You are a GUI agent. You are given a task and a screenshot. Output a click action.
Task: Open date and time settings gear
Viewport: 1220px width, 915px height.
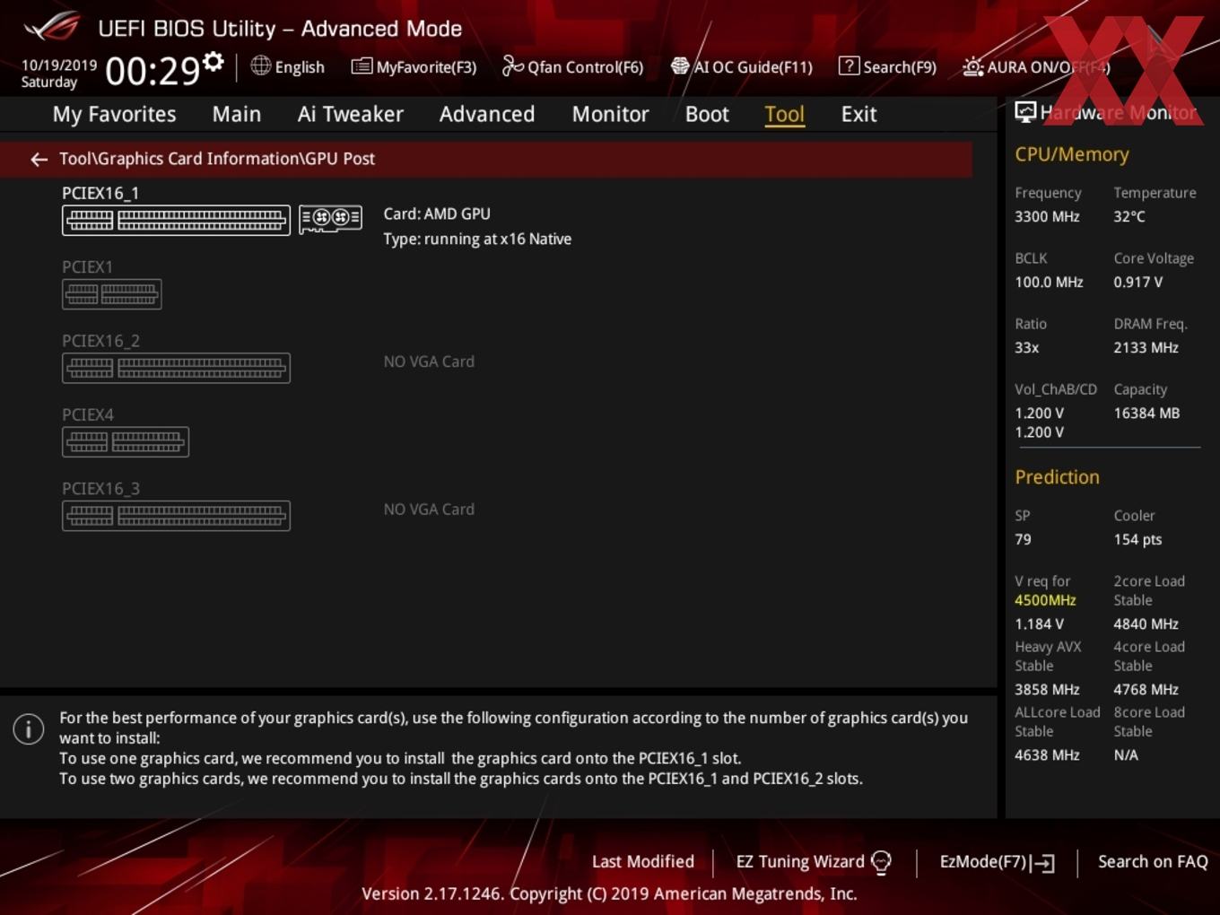[213, 62]
